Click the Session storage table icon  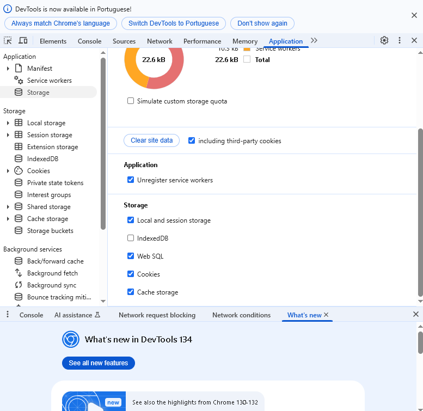(x=19, y=134)
